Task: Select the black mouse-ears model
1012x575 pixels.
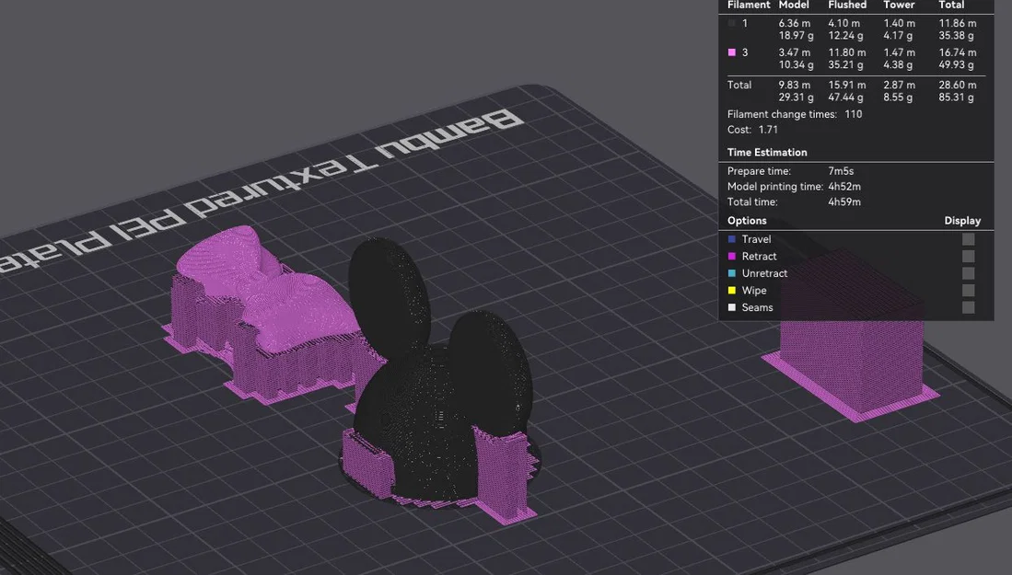Action: tap(439, 393)
